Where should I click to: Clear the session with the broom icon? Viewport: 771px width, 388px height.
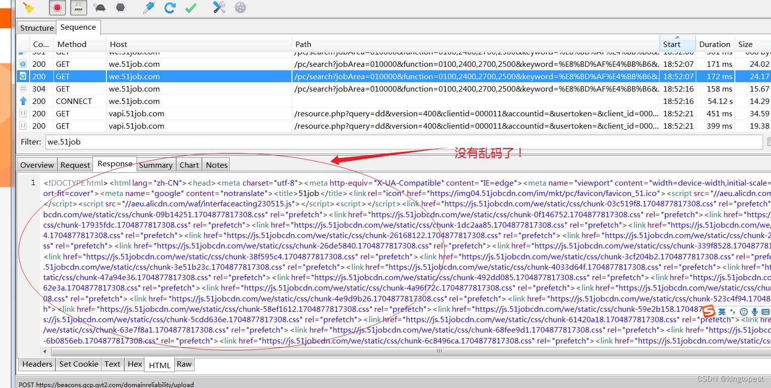tap(29, 7)
